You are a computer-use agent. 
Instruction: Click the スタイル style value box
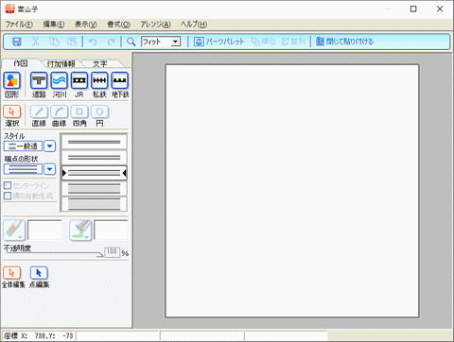pos(23,146)
